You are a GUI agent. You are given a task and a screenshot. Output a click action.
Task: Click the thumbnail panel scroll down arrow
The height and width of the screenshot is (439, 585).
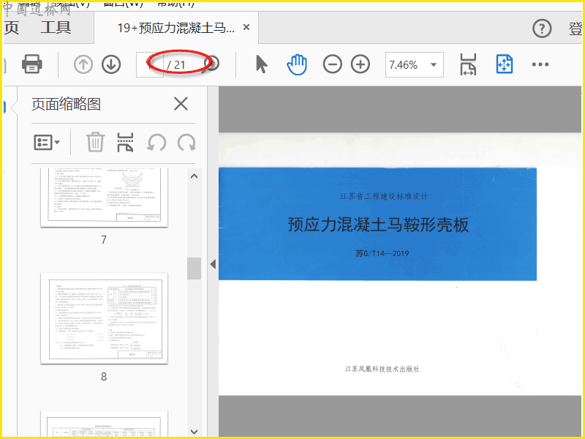point(194,432)
